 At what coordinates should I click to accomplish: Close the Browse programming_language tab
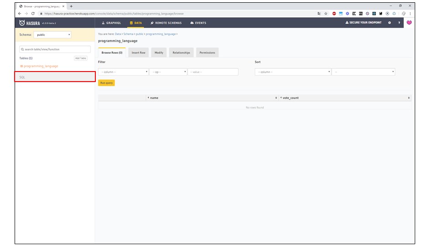click(63, 6)
